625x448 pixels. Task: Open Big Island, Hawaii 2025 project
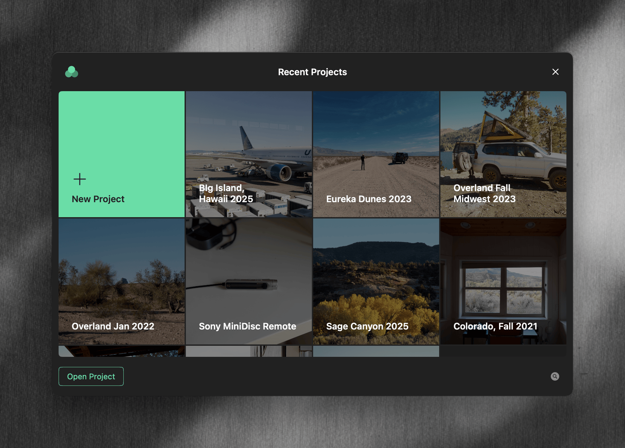(x=249, y=154)
